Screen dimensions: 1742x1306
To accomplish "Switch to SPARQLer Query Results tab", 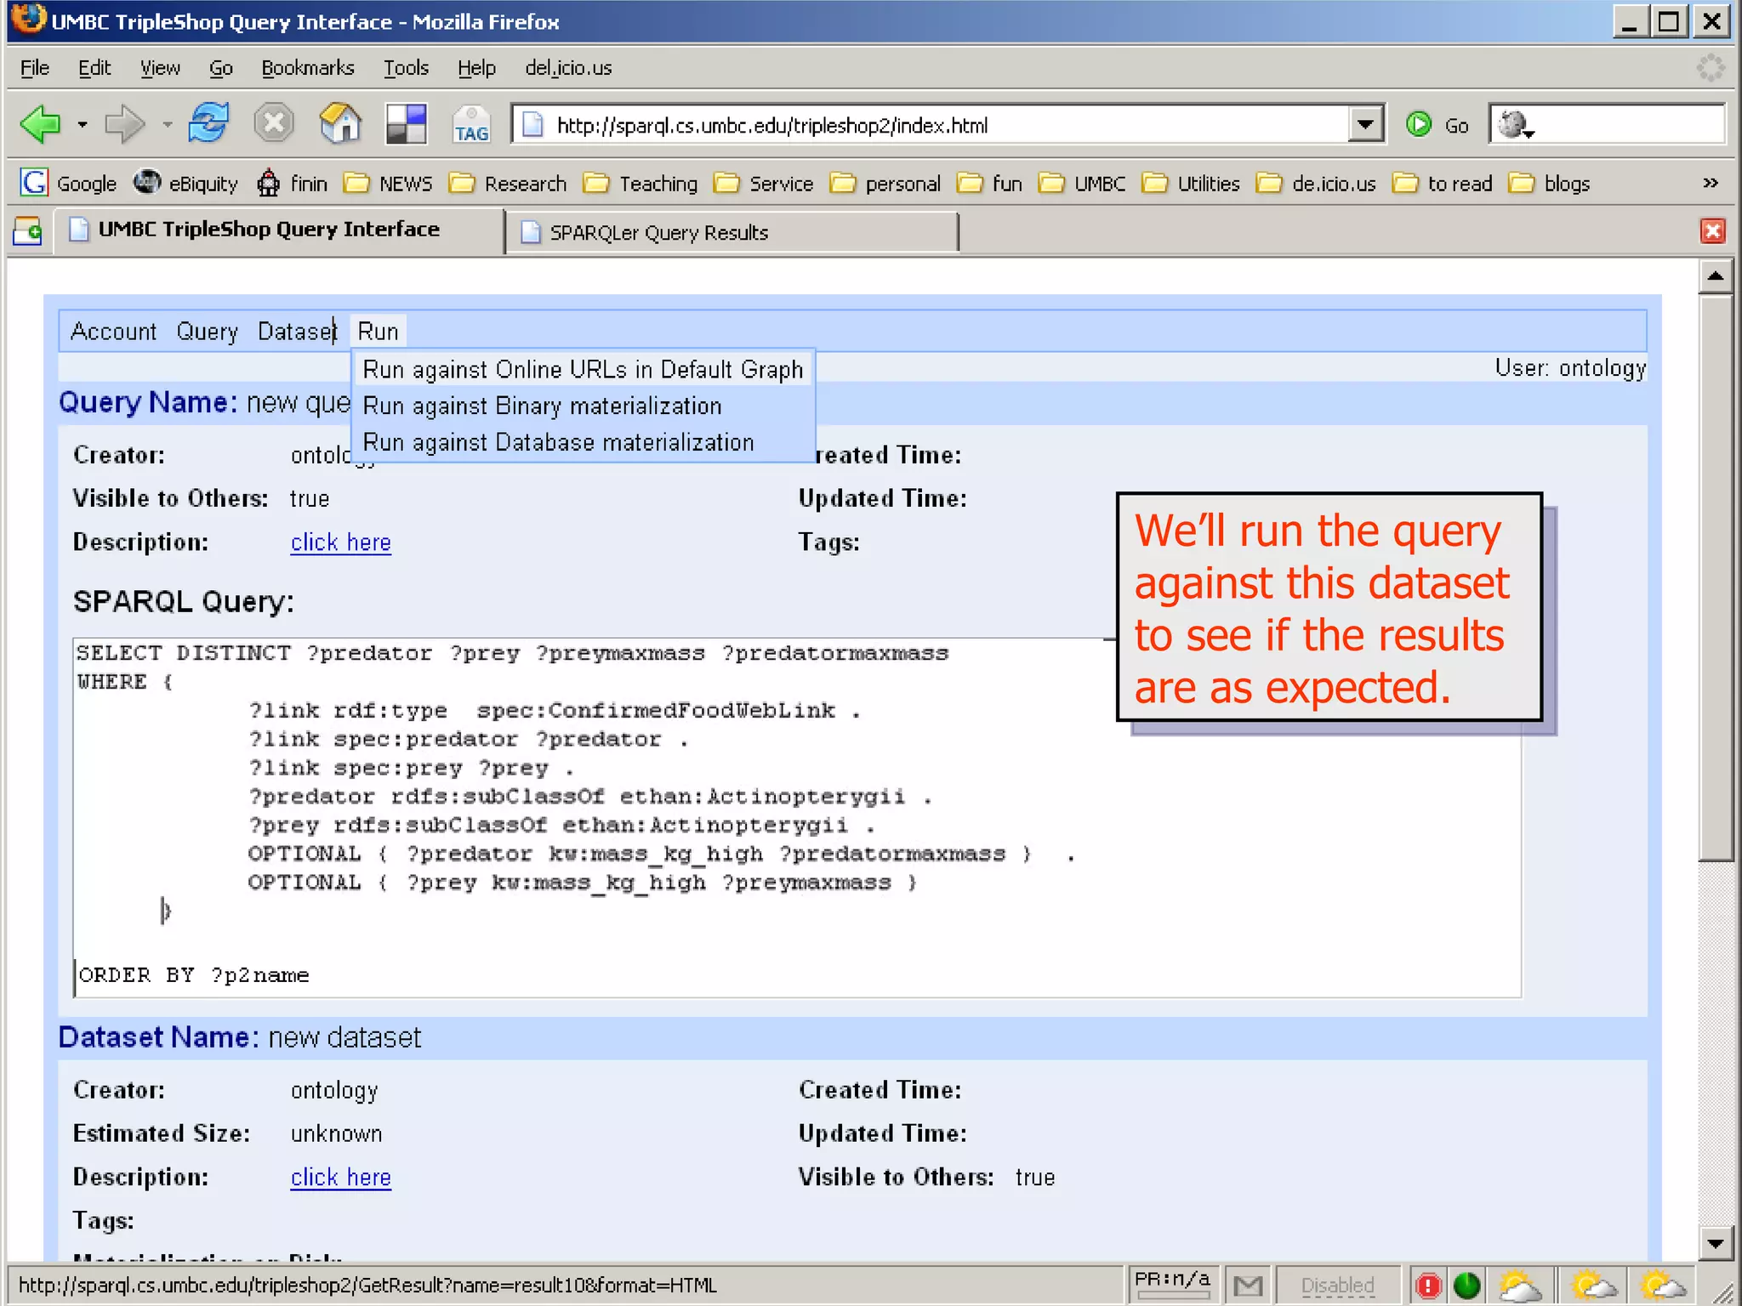I will 732,232.
